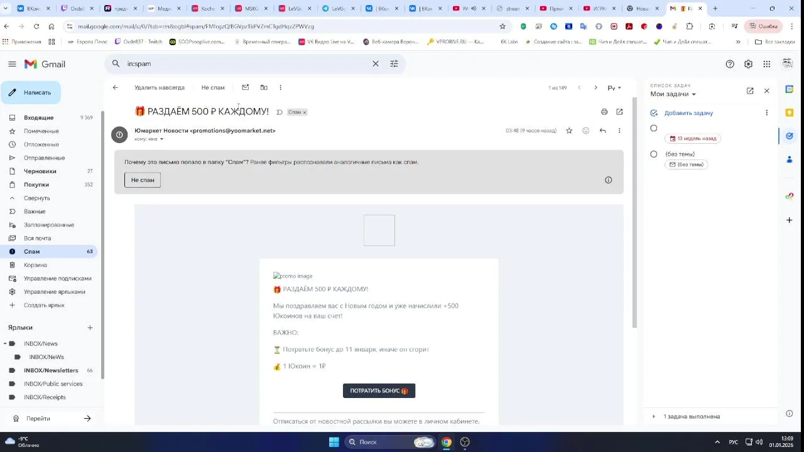
Task: Open Gmail settings gear
Action: [748, 64]
